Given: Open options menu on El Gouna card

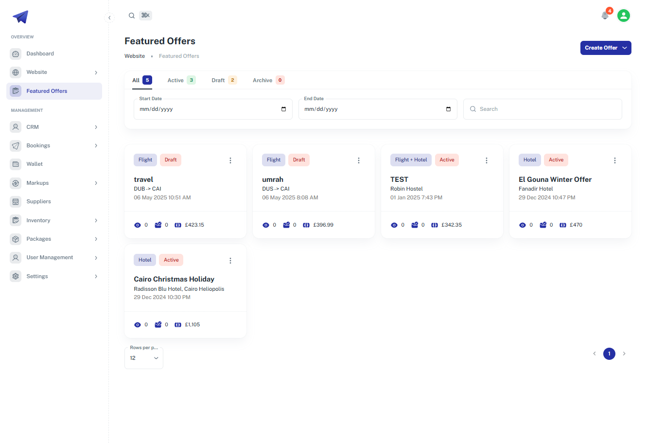Looking at the screenshot, I should tap(615, 160).
